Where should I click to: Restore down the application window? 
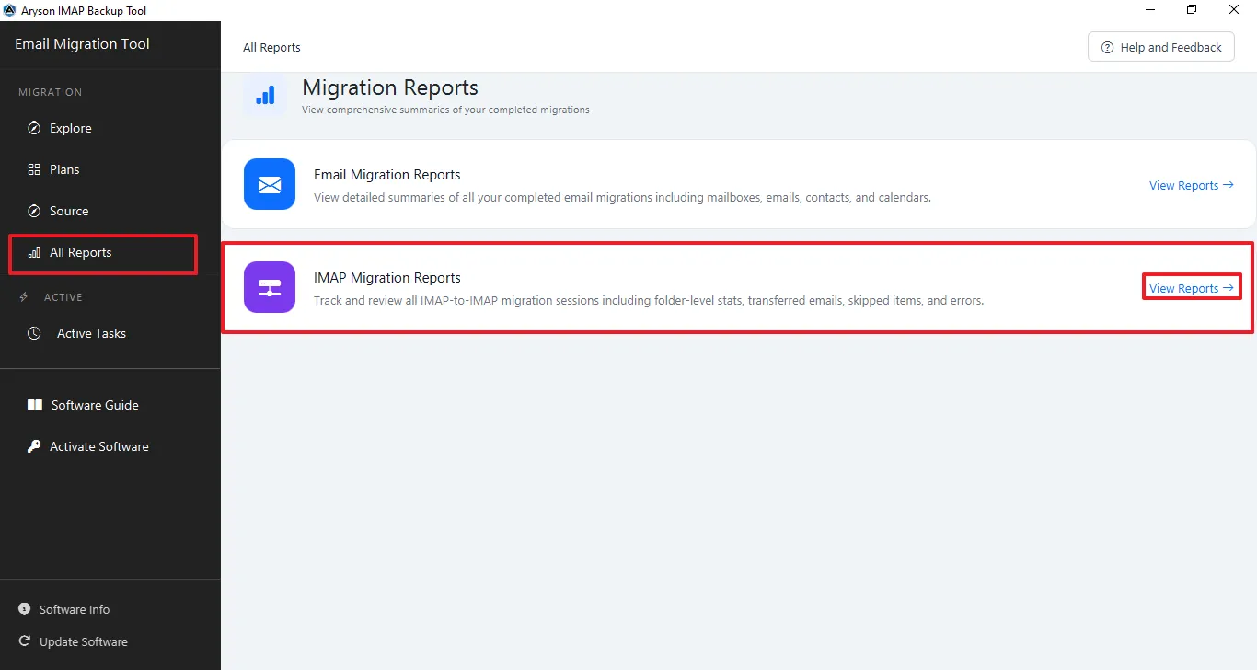tap(1192, 9)
